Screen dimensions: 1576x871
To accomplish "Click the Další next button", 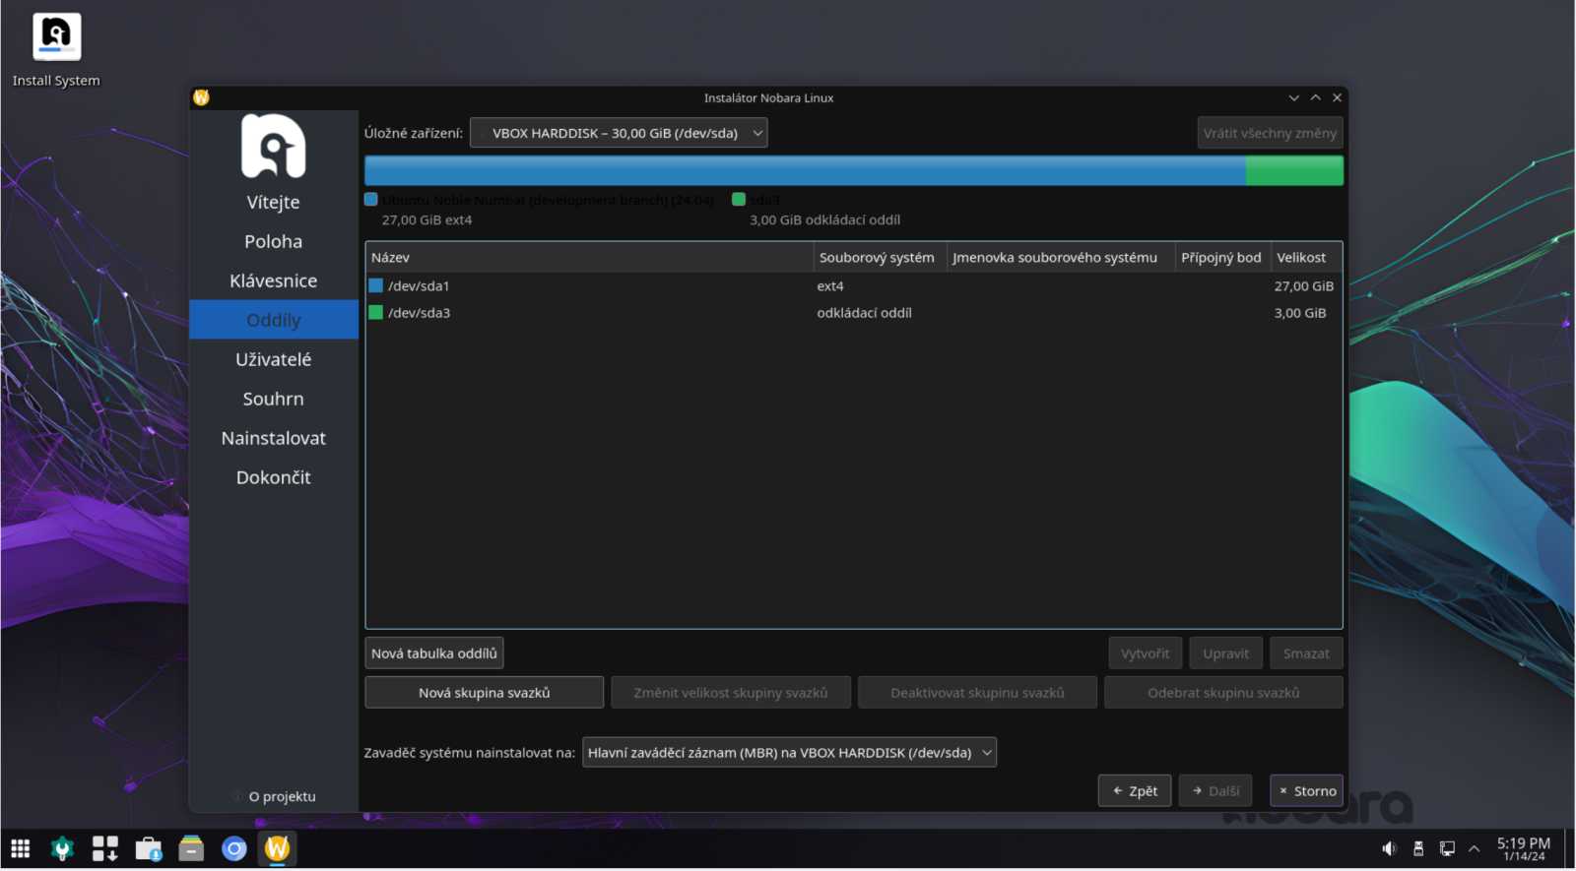I will click(1215, 791).
